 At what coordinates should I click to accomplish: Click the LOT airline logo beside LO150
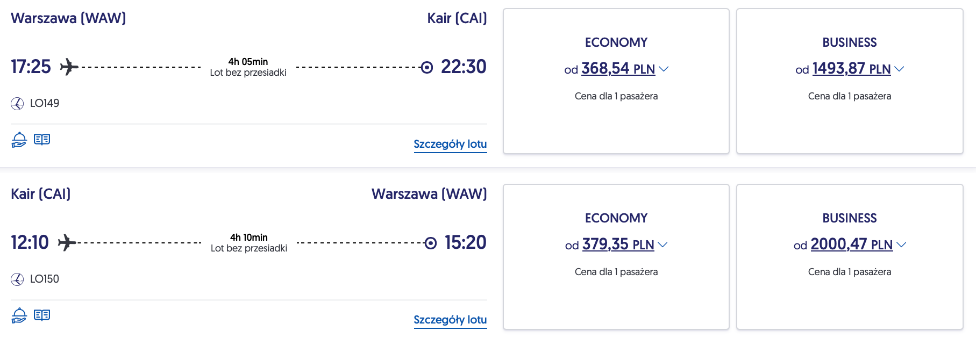click(17, 279)
